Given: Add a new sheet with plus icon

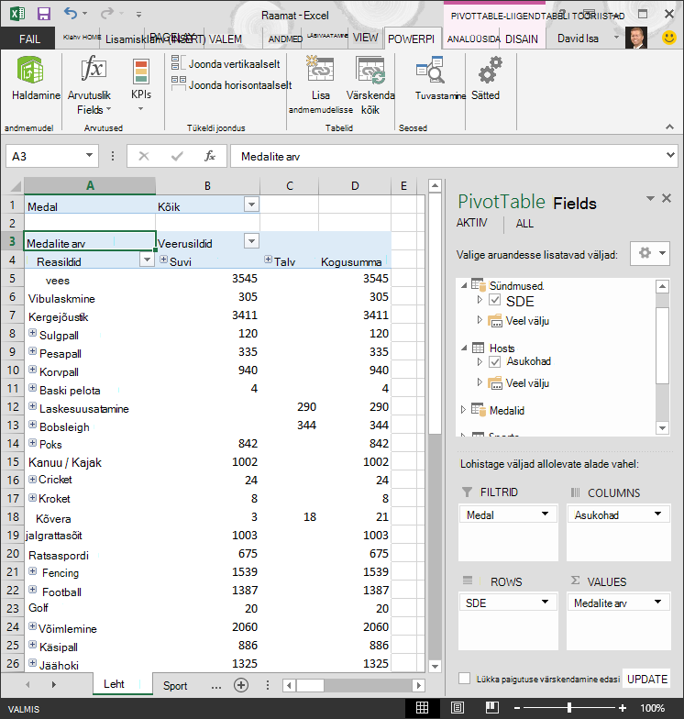Looking at the screenshot, I should click(x=241, y=685).
